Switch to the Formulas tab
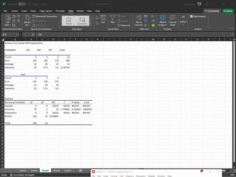236x177 pixels. [60, 11]
